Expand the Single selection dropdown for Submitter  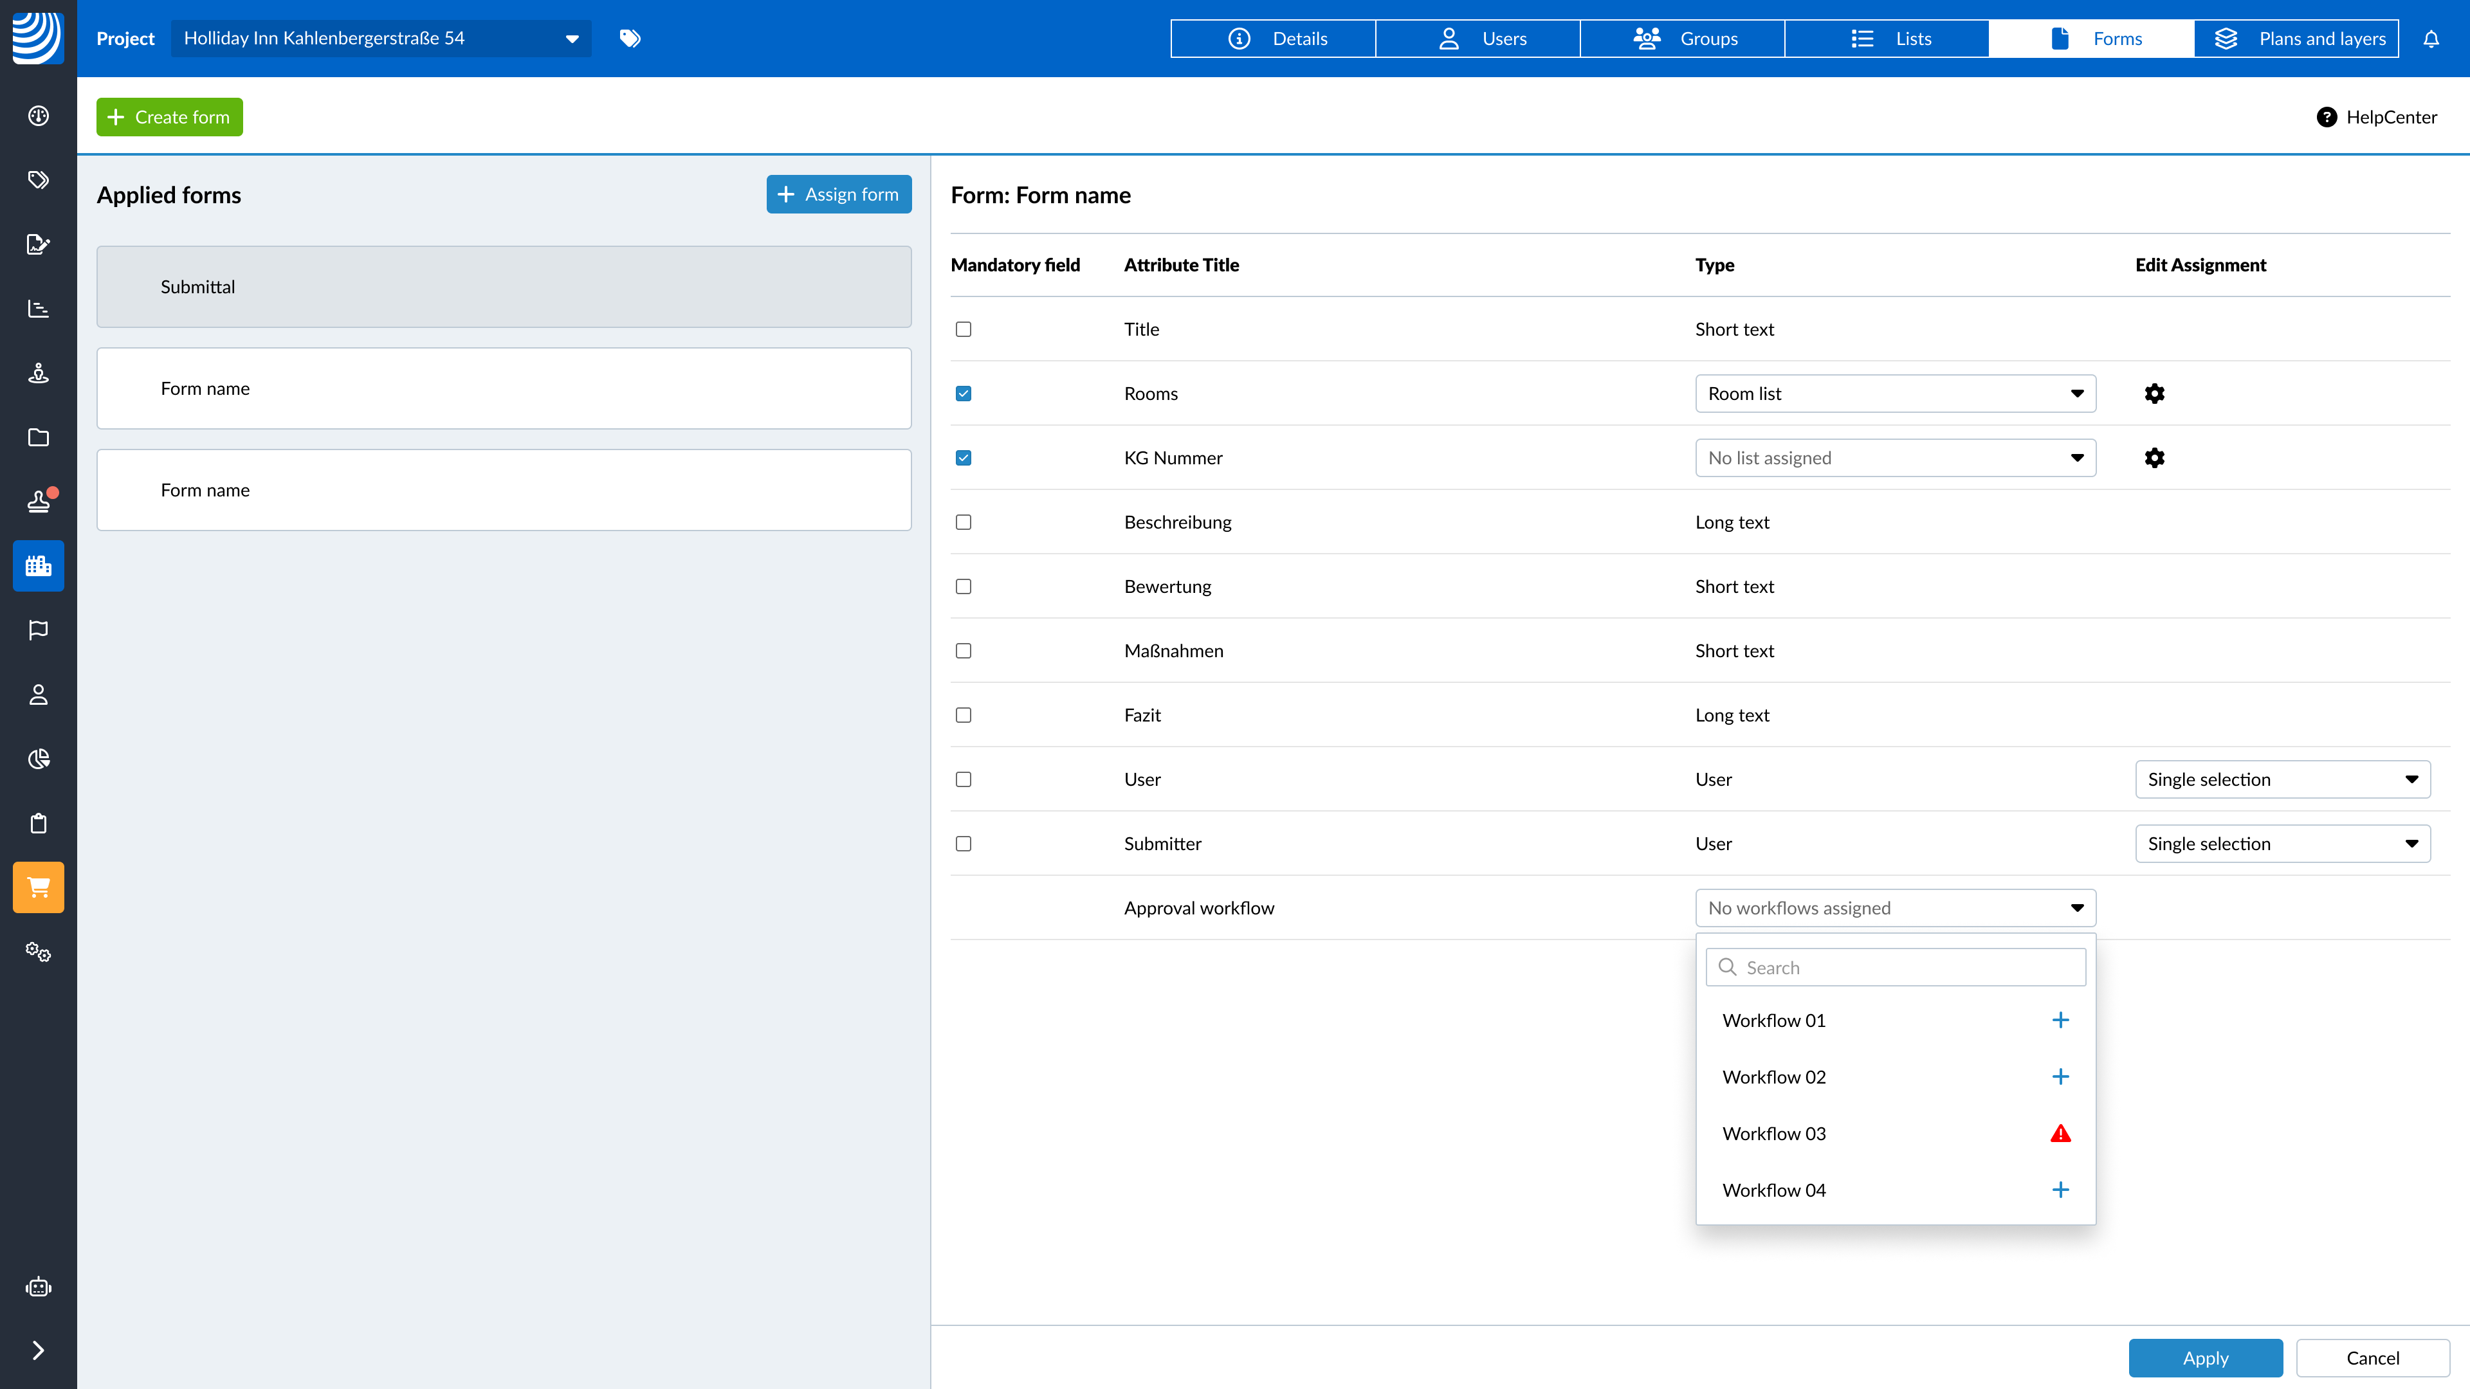2282,844
